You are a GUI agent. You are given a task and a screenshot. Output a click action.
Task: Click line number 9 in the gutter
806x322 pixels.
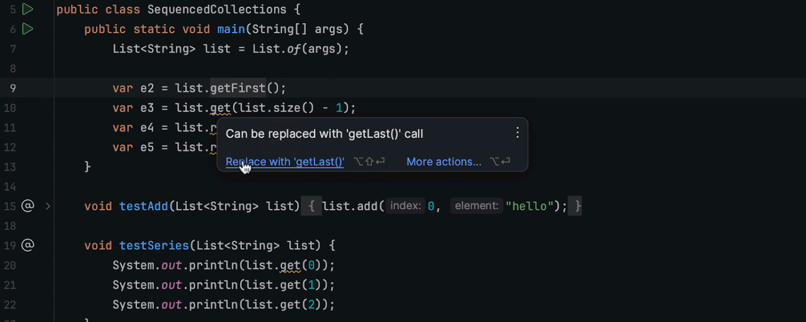pos(13,88)
